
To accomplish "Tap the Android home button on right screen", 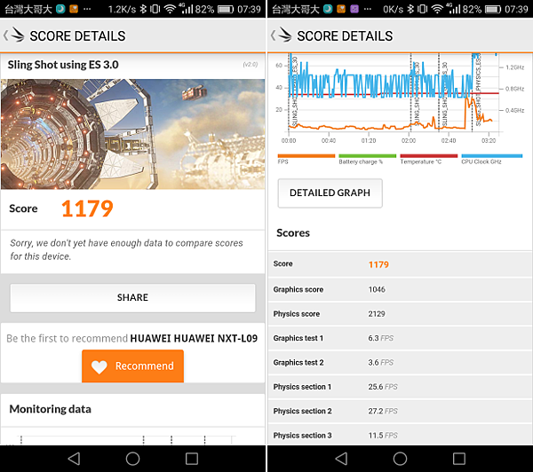I will click(x=400, y=459).
